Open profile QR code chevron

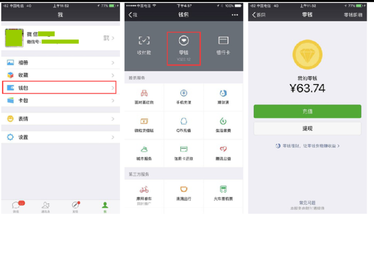[113, 38]
